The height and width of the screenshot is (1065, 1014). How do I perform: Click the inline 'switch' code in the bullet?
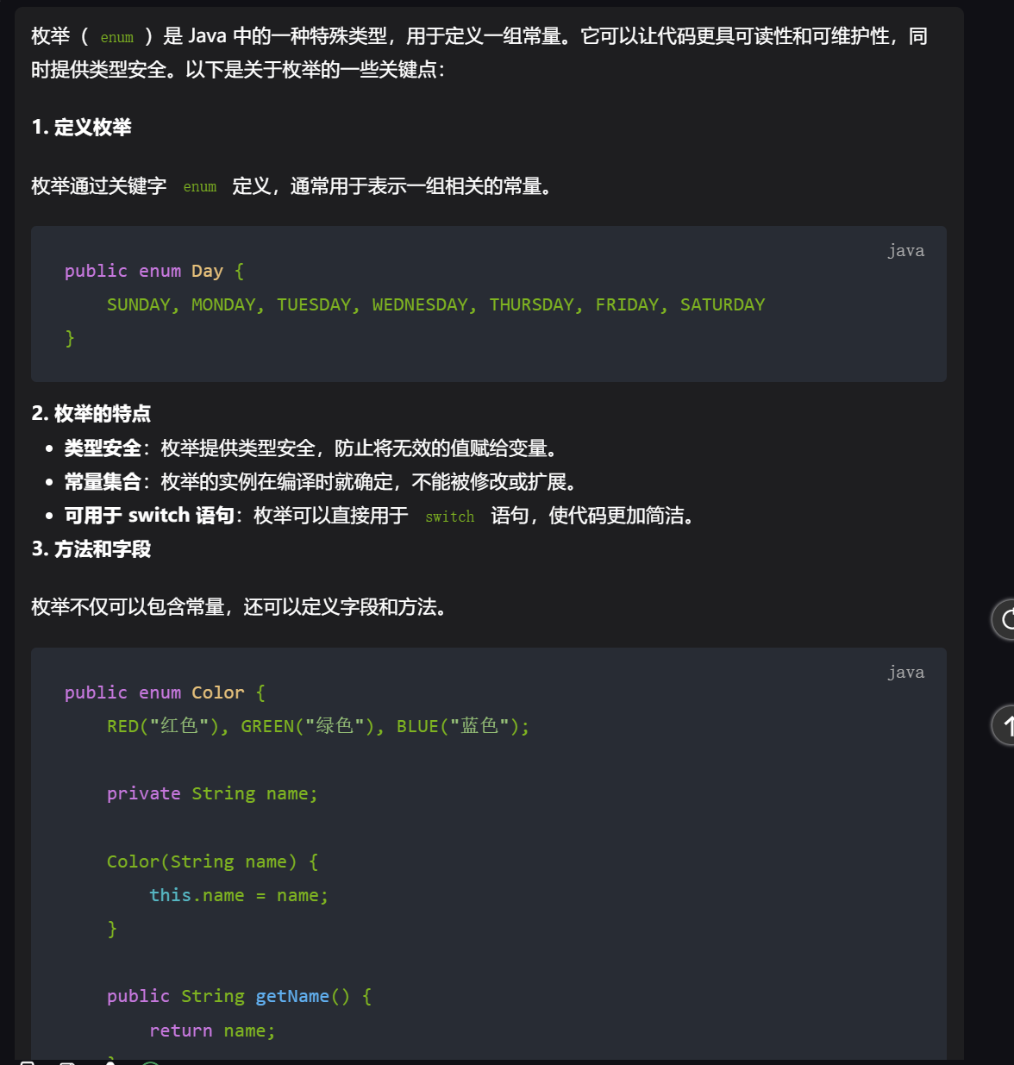[x=450, y=517]
